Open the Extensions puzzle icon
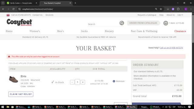This screenshot has height=109, width=194. coord(178,9)
